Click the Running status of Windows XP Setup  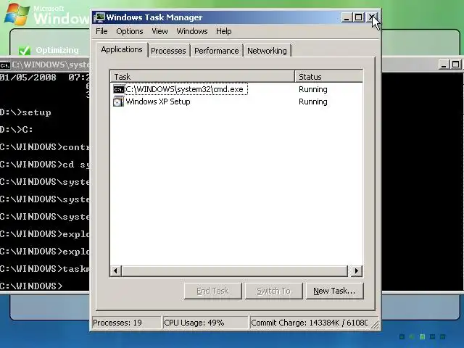[x=312, y=101]
